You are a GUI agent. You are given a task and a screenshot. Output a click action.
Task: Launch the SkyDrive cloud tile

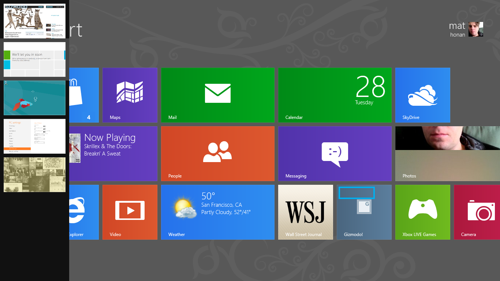pyautogui.click(x=423, y=95)
